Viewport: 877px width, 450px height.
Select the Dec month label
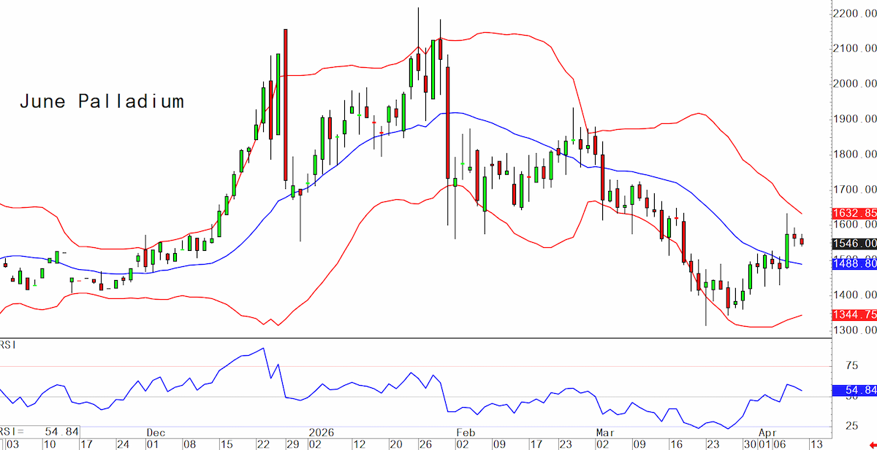[156, 432]
